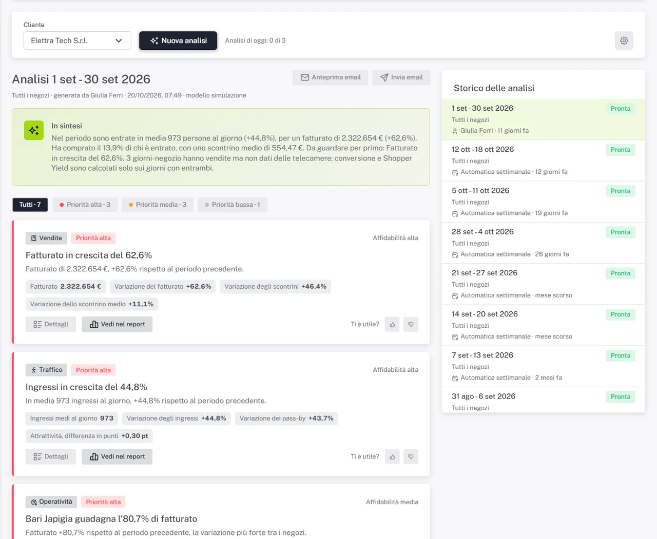Open the 28 set - 4 ott 2026 analysis
This screenshot has height=539, width=657.
[x=543, y=243]
